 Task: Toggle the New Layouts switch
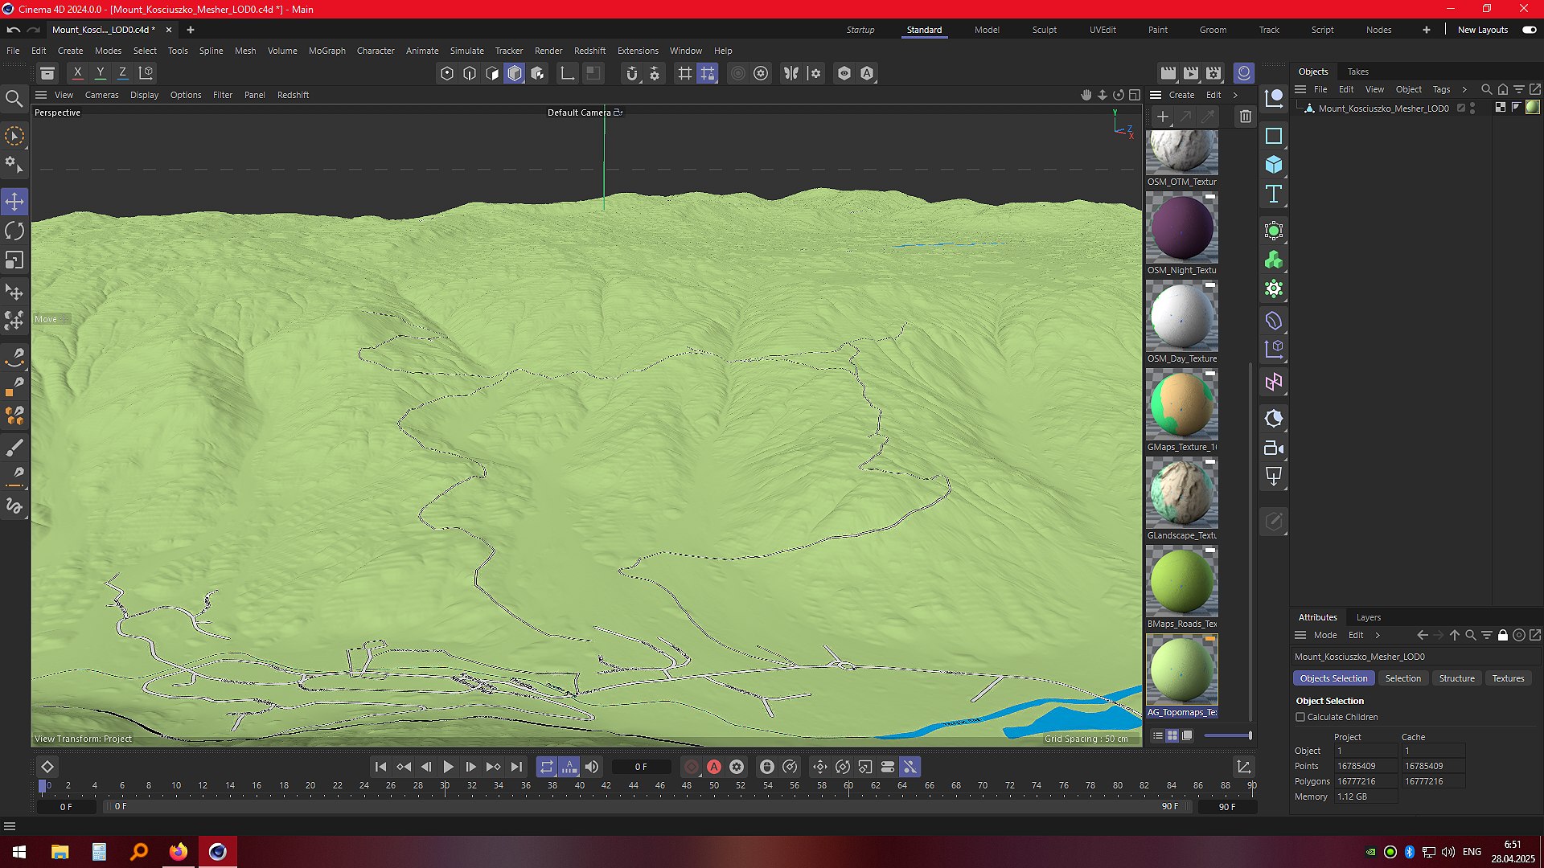[1530, 30]
